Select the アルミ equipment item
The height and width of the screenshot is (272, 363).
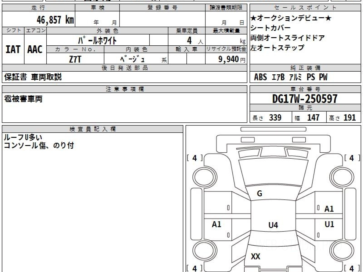pyautogui.click(x=295, y=77)
